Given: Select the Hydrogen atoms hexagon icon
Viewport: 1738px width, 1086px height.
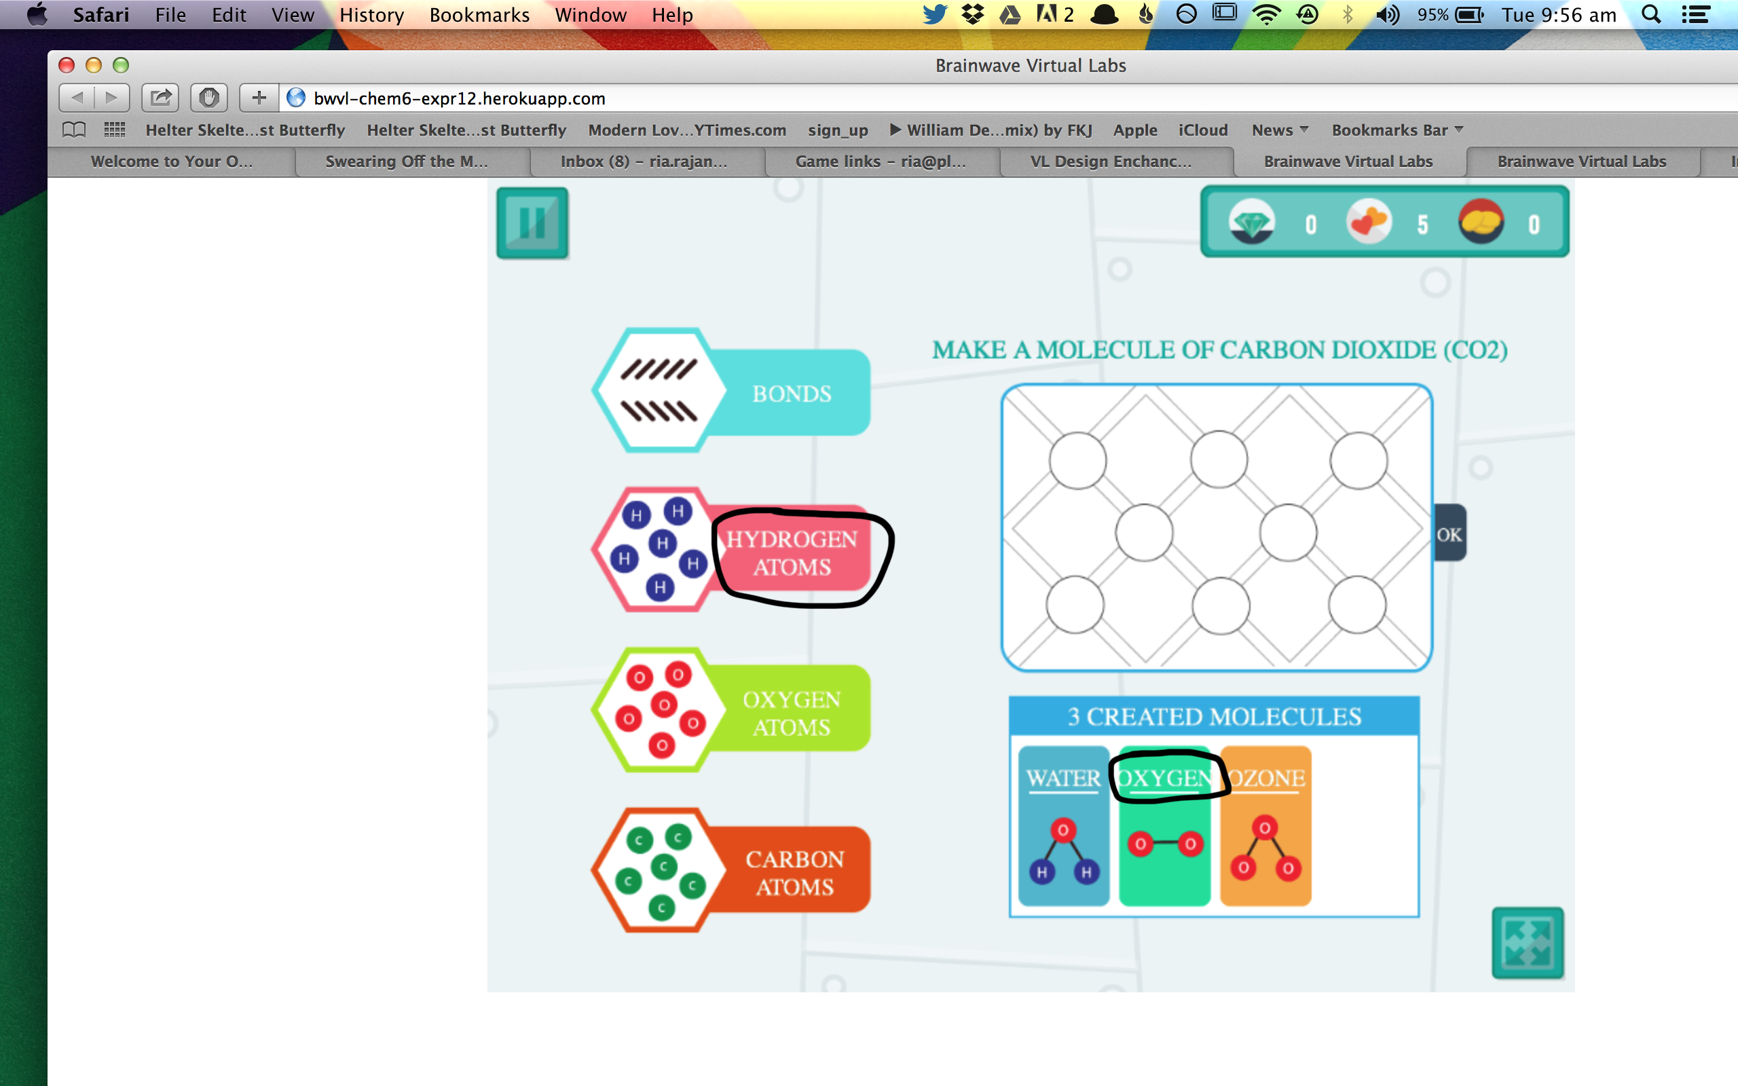Looking at the screenshot, I should 659,550.
